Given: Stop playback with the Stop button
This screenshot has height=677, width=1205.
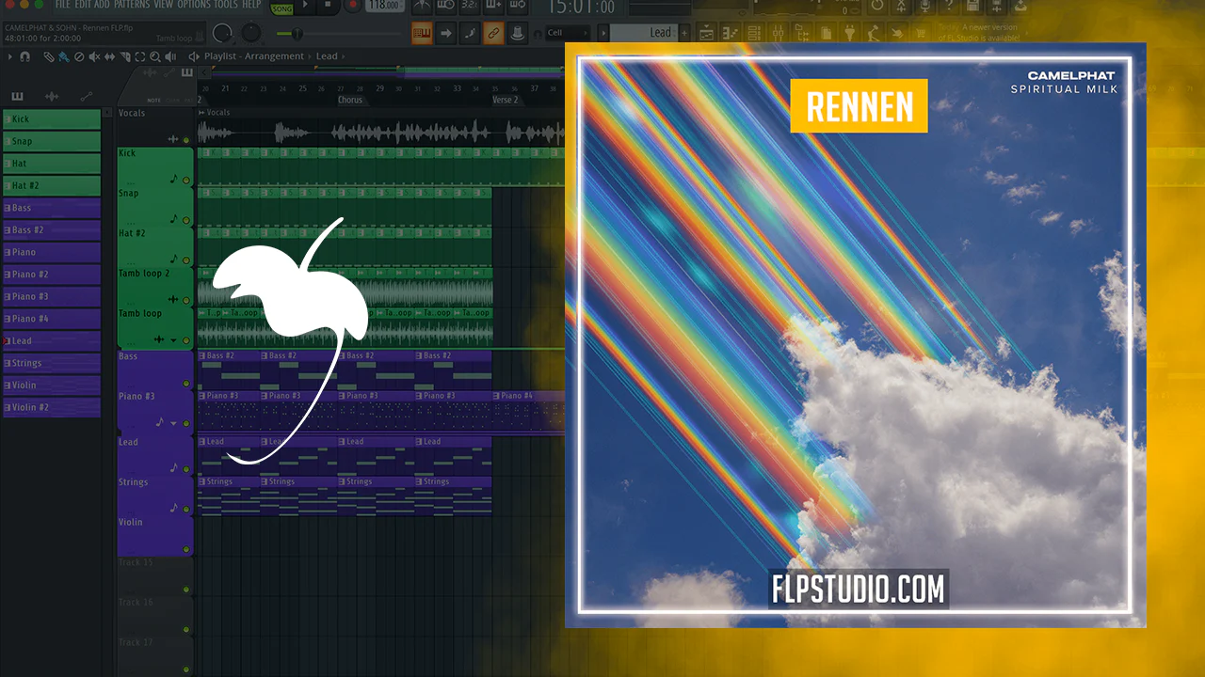Looking at the screenshot, I should click(x=328, y=6).
